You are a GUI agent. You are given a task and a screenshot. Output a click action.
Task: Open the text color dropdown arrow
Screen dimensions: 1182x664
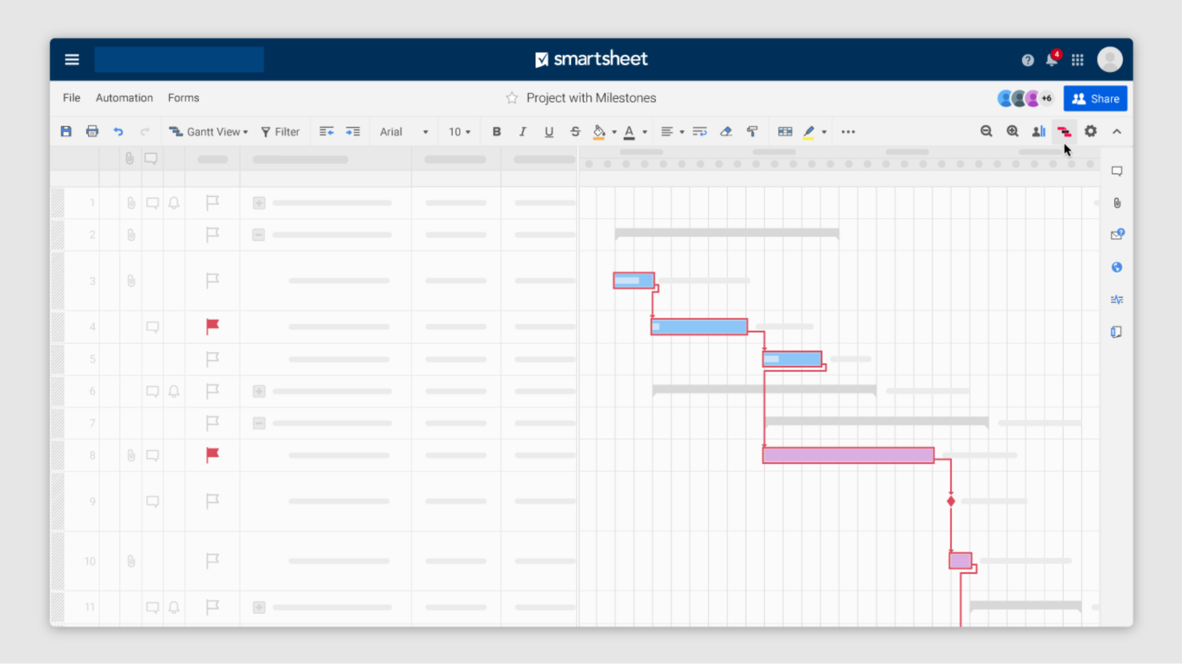pyautogui.click(x=645, y=132)
